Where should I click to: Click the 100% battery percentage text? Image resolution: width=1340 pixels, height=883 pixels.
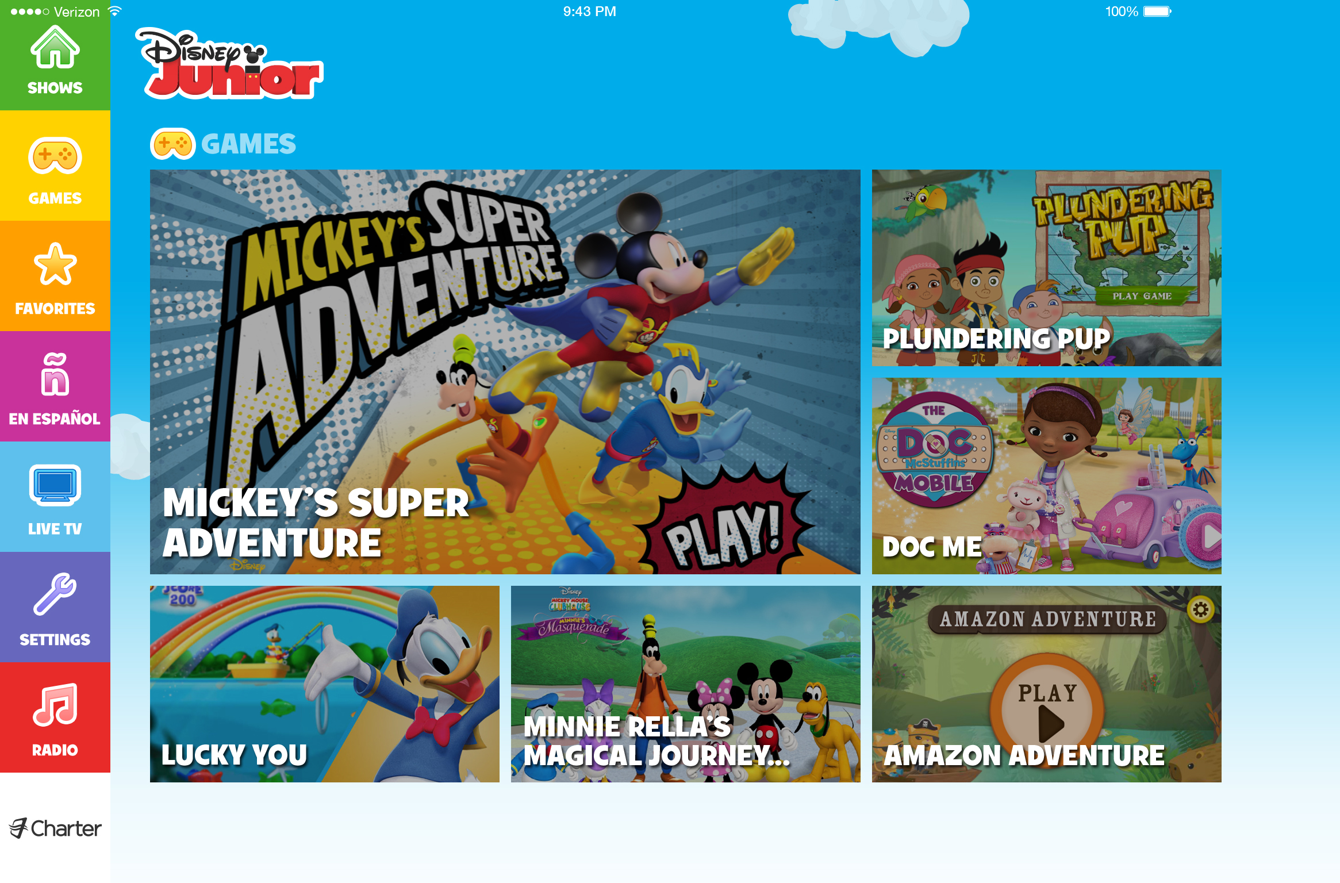(1121, 11)
